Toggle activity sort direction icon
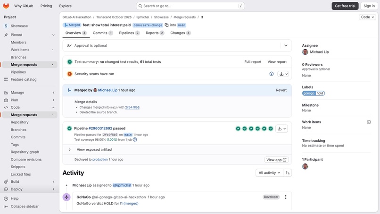 (288, 173)
